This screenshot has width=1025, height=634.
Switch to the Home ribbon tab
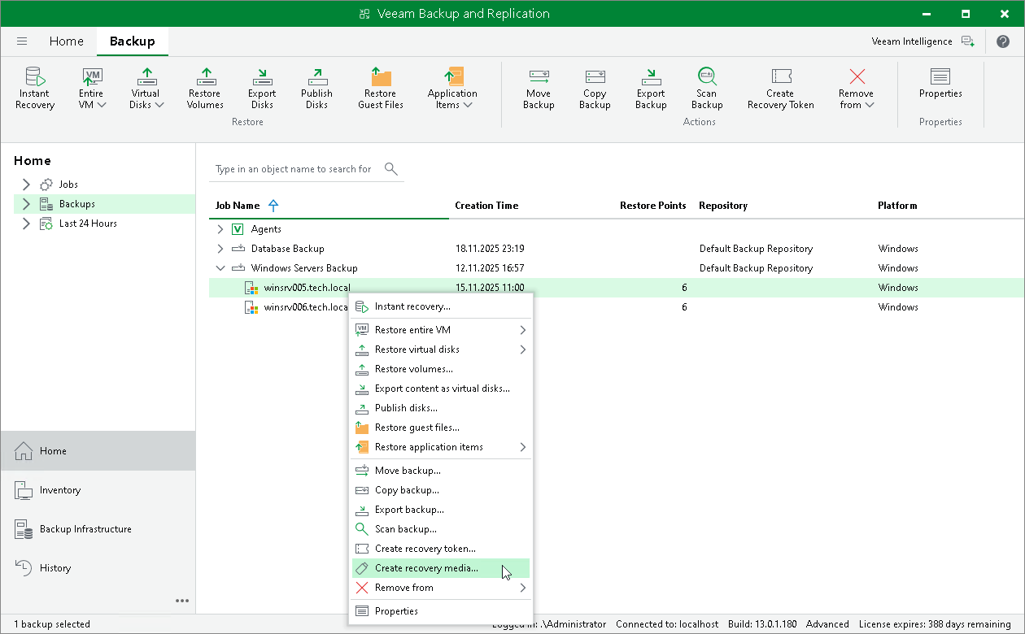66,41
